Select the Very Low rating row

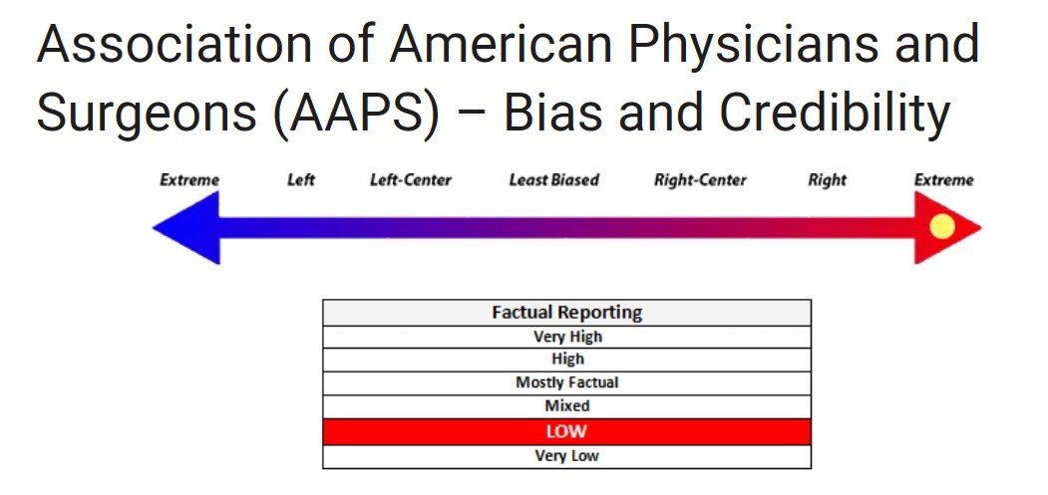click(566, 456)
